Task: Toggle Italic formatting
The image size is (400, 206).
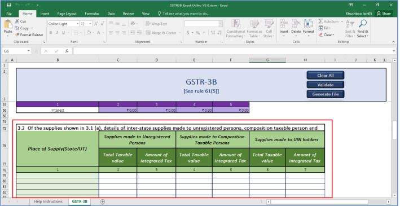Action: pyautogui.click(x=57, y=33)
